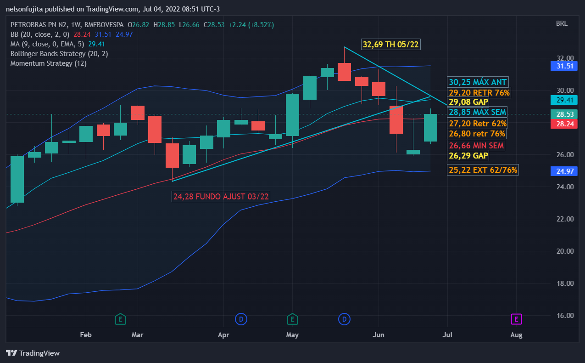Screen dimensions: 585x363
Task: Open the TradingView logo link
Action: (x=33, y=353)
